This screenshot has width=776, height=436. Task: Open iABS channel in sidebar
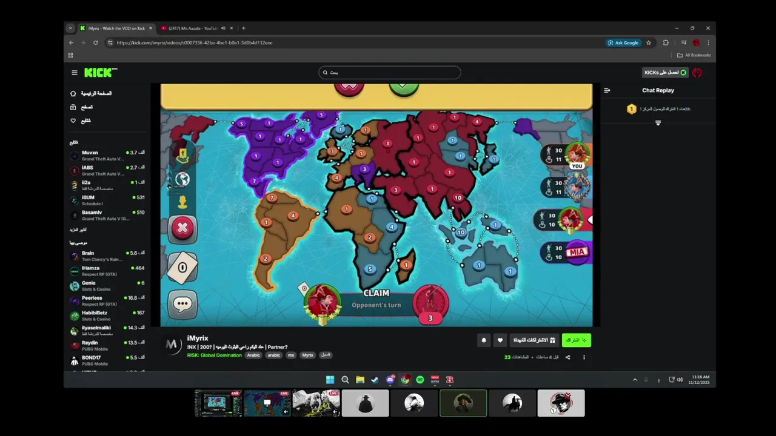point(107,171)
